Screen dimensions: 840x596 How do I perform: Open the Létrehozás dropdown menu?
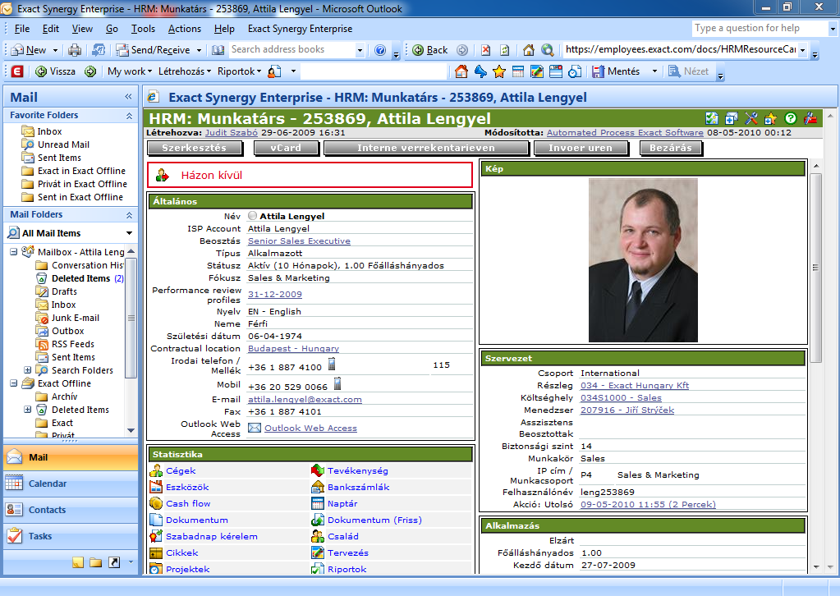point(185,71)
